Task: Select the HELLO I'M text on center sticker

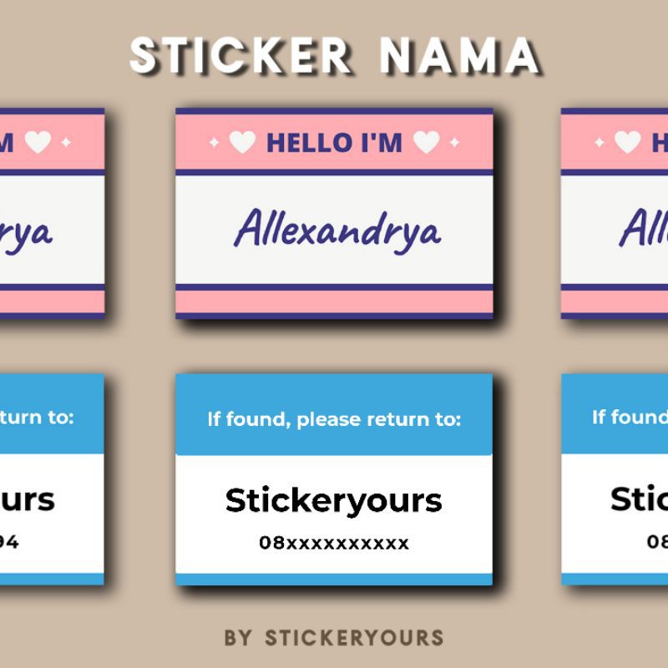Action: [x=334, y=143]
